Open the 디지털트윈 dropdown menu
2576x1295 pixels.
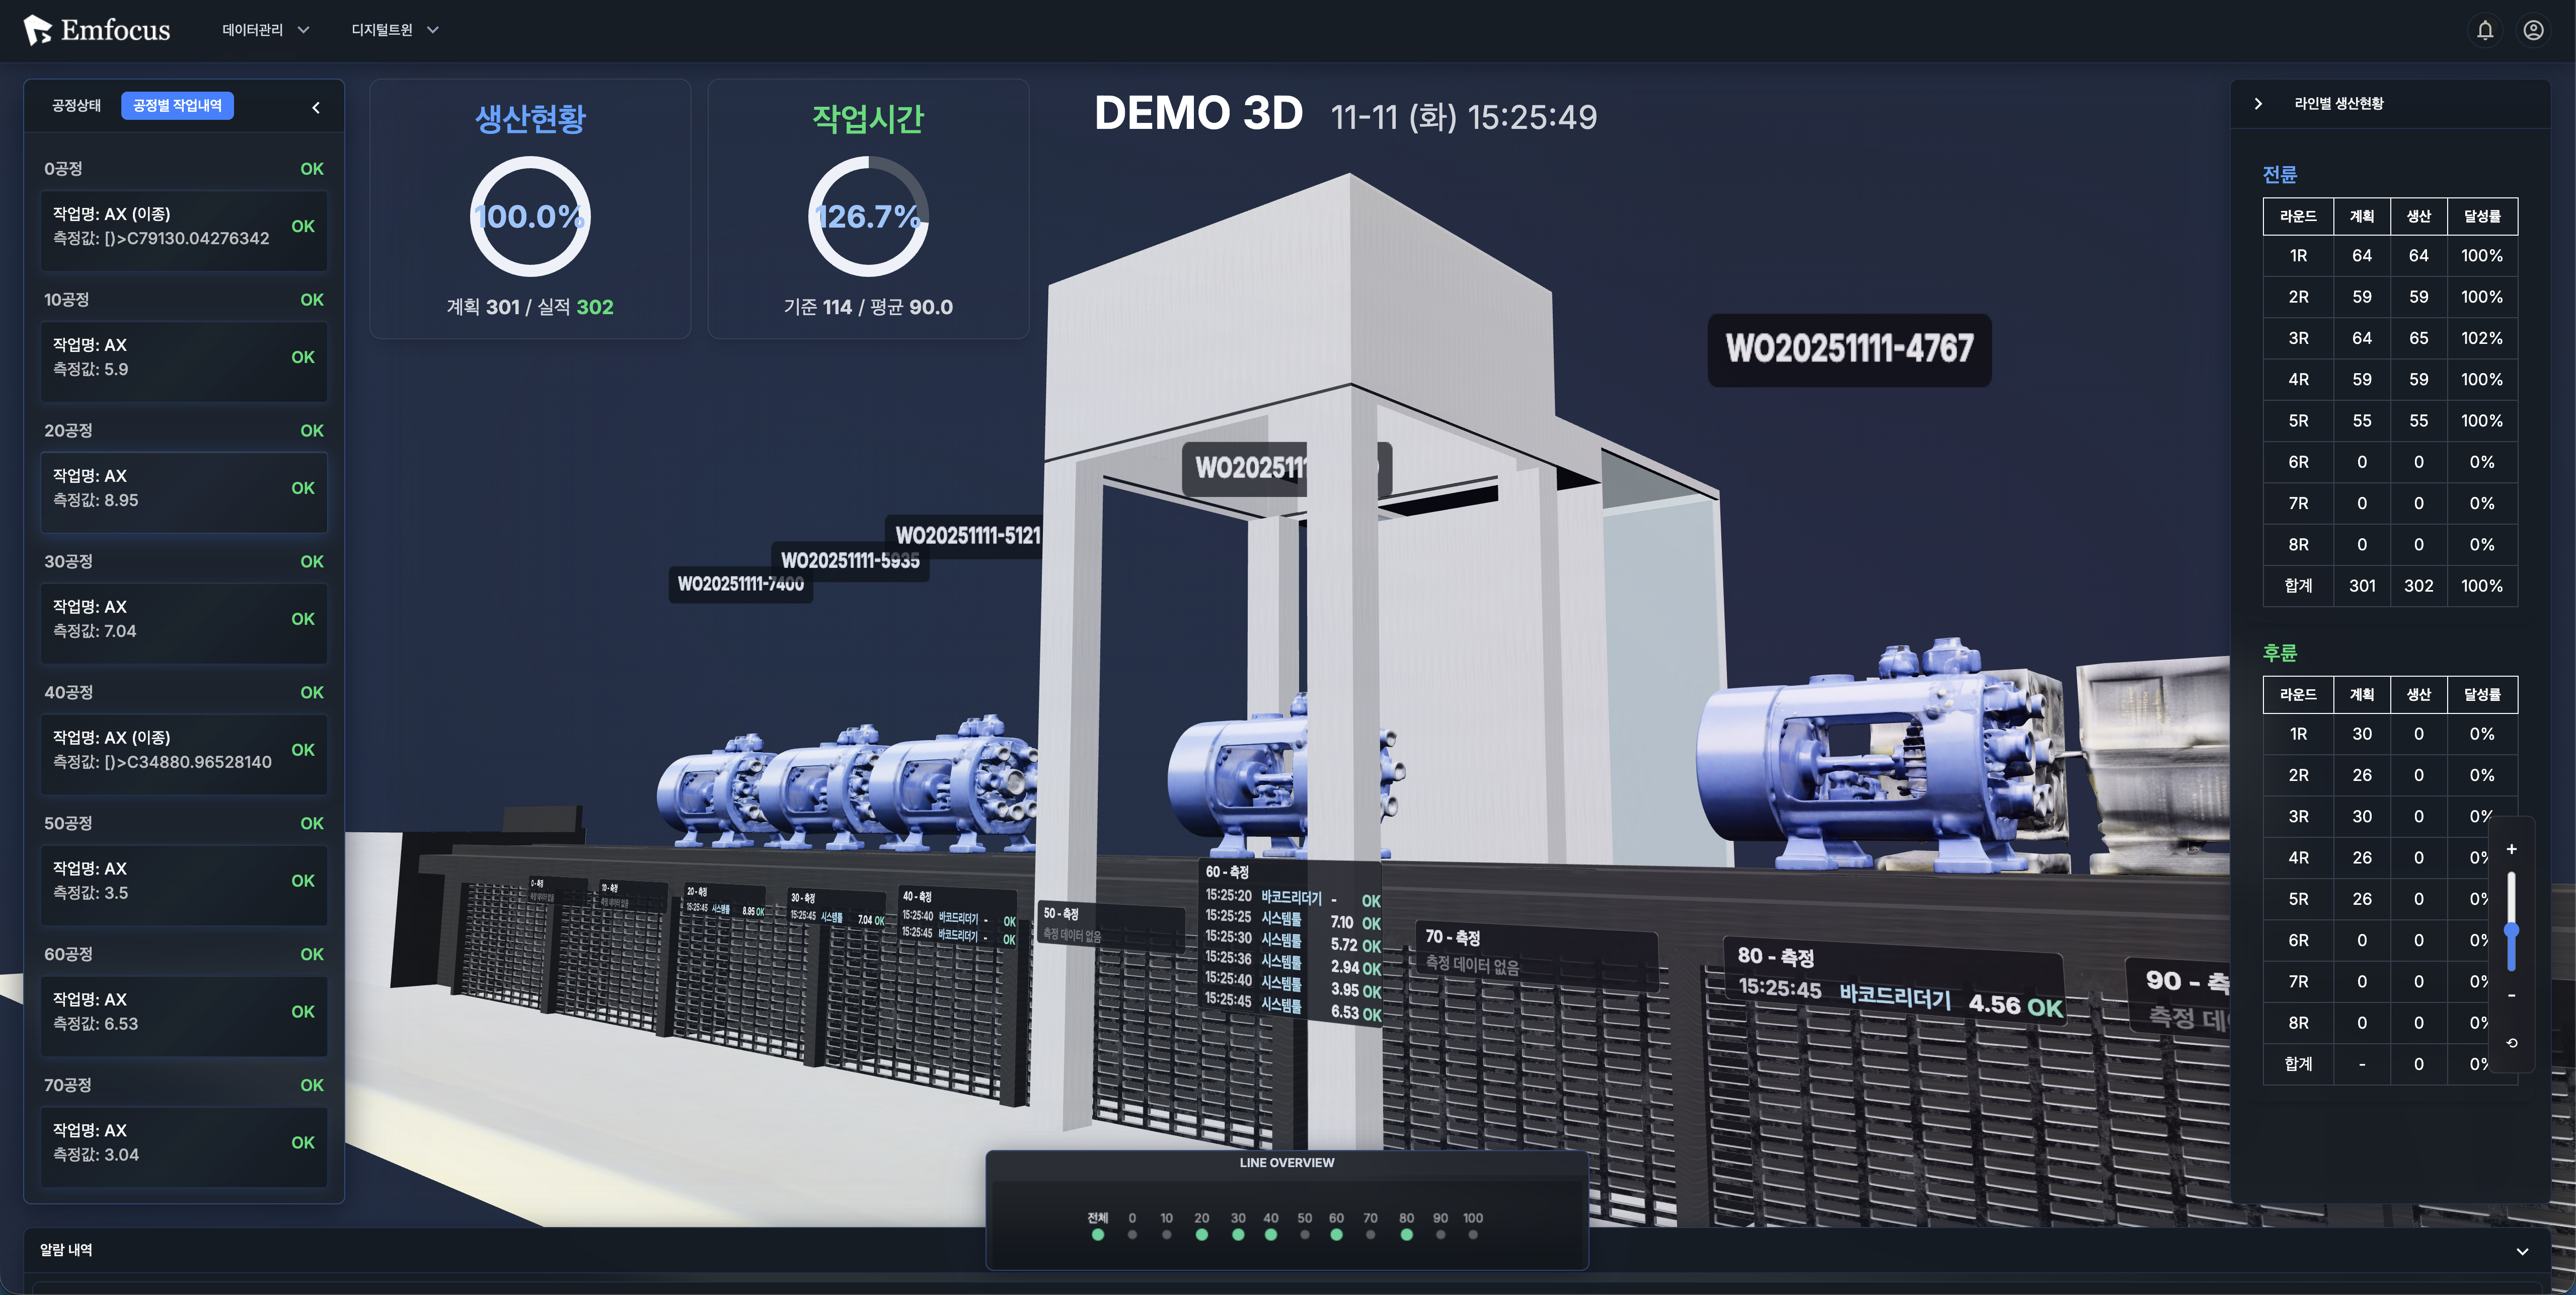click(x=395, y=30)
